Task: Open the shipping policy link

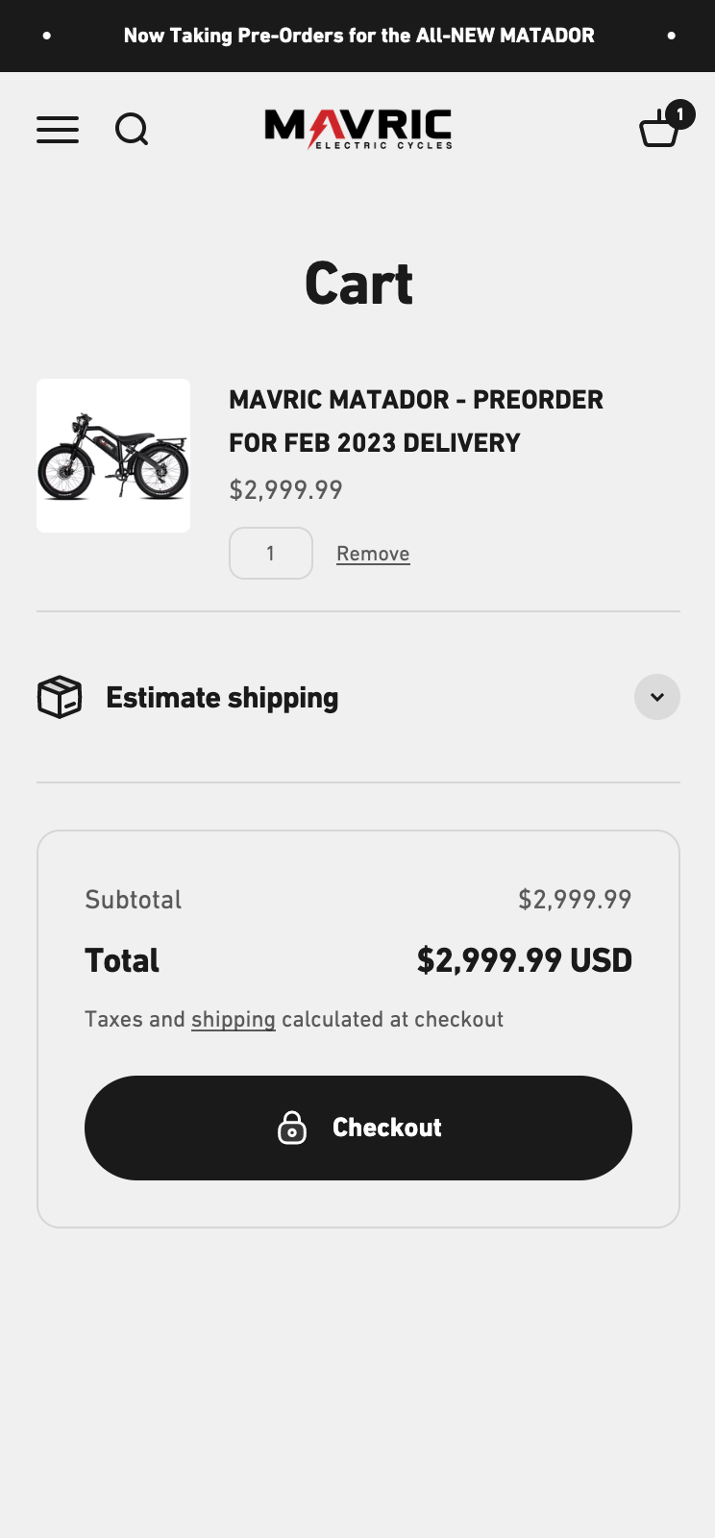Action: 233,1019
